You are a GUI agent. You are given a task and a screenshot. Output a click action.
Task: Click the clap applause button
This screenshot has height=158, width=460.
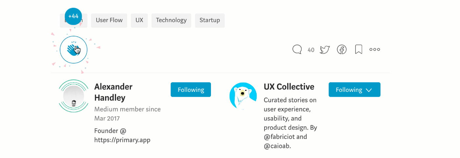(x=73, y=50)
